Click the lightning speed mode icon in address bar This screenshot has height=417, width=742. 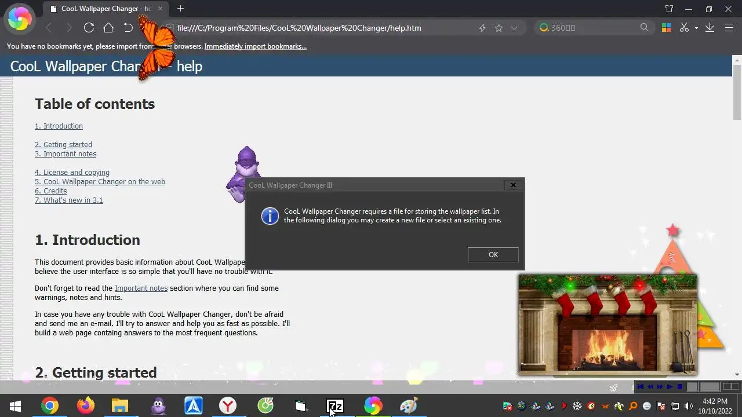482,28
